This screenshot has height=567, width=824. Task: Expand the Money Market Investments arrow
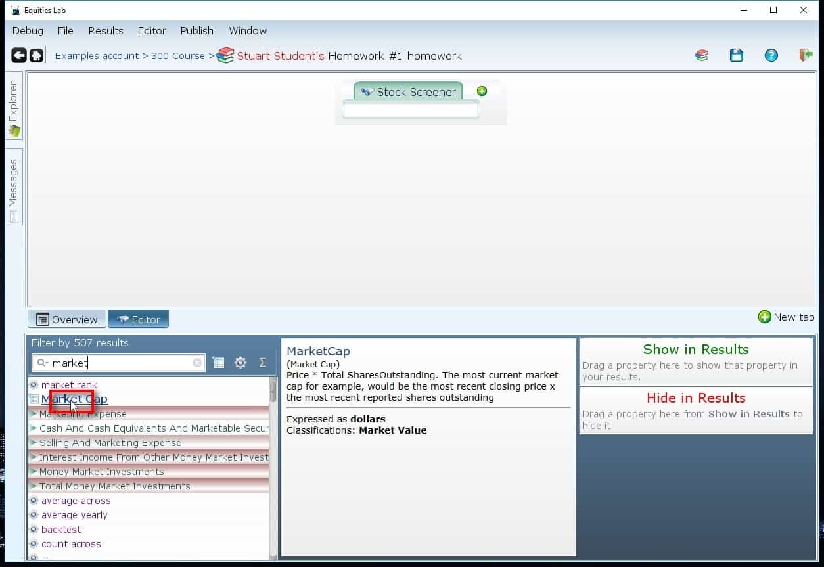(x=34, y=472)
